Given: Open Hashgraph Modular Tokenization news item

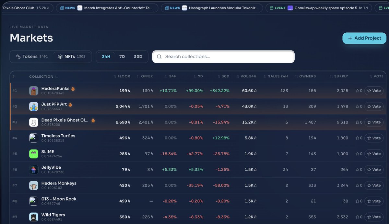Looking at the screenshot, I should 212,8.
